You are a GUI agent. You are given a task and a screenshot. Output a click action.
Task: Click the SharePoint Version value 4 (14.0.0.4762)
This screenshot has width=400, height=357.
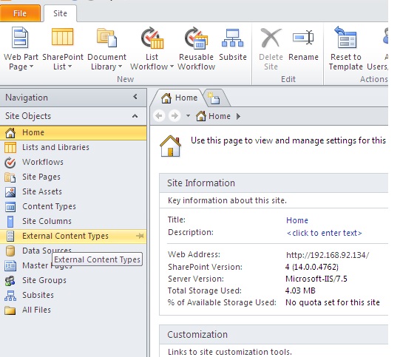(x=312, y=267)
